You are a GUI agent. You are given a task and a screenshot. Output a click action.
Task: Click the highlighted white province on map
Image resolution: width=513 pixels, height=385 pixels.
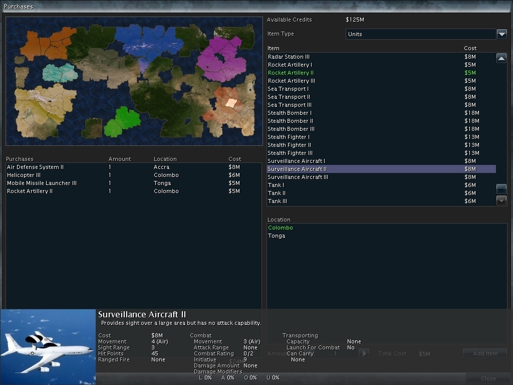[231, 103]
